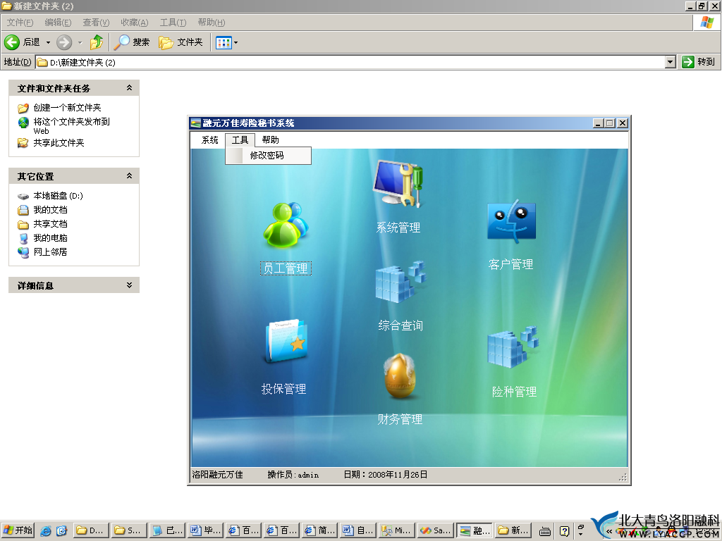Switch to the Sa... taskbar button
The width and height of the screenshot is (722, 541).
coord(436,530)
